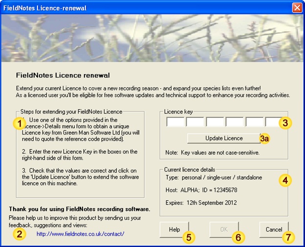The image size is (305, 247).
Task: Close the FieldNotes Licence-renewal window
Action: pos(297,8)
